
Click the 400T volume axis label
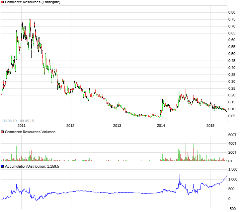tap(232, 143)
